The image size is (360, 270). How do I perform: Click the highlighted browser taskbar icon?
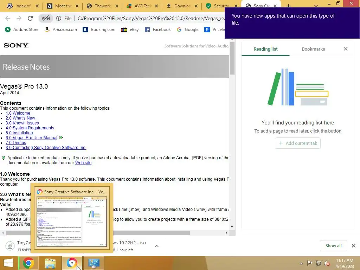point(72,263)
